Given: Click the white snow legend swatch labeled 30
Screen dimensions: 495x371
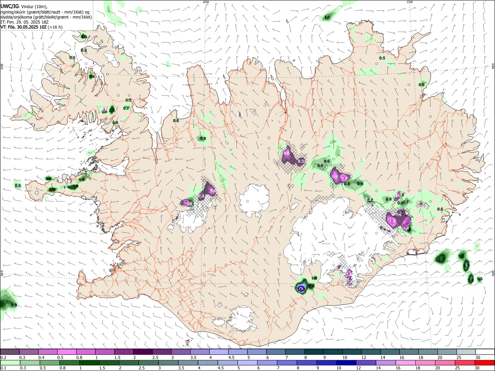Looking at the screenshot, I should pos(485,352).
